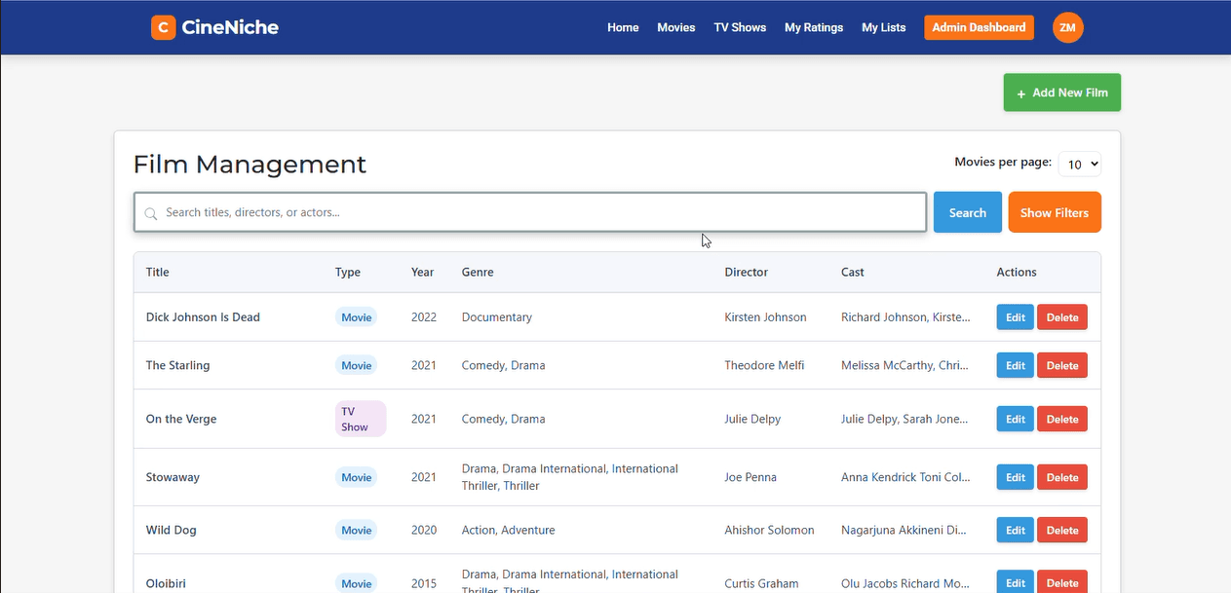The width and height of the screenshot is (1231, 593).
Task: Click the Film Management heading
Action: (x=250, y=165)
